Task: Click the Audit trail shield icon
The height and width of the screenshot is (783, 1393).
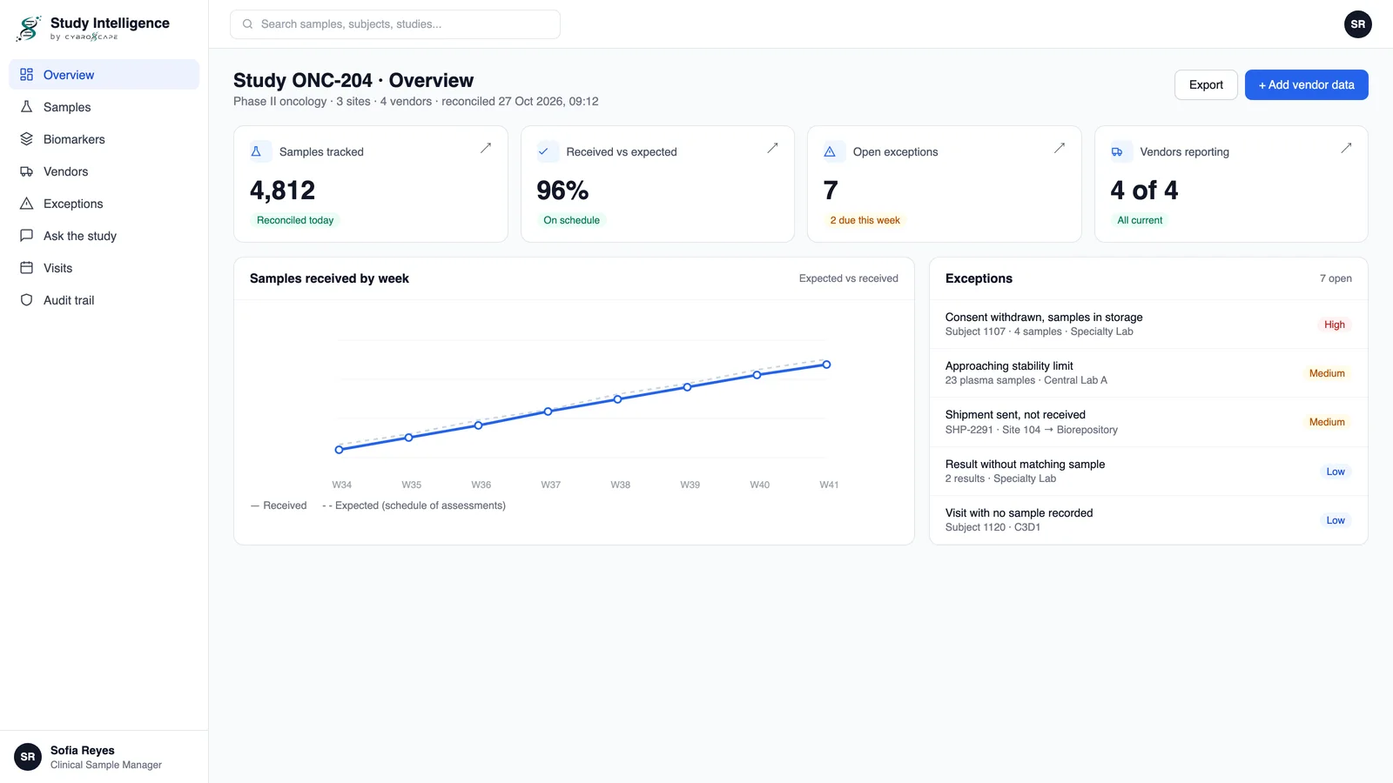Action: (26, 300)
